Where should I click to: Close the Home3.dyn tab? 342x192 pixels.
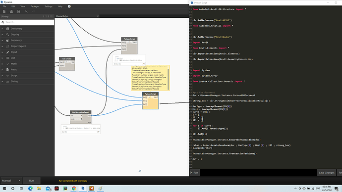98,16
